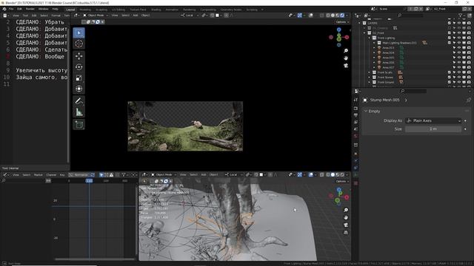Open View menu in the graph editor header
Image resolution: width=474 pixels, height=266 pixels.
pyautogui.click(x=16, y=174)
